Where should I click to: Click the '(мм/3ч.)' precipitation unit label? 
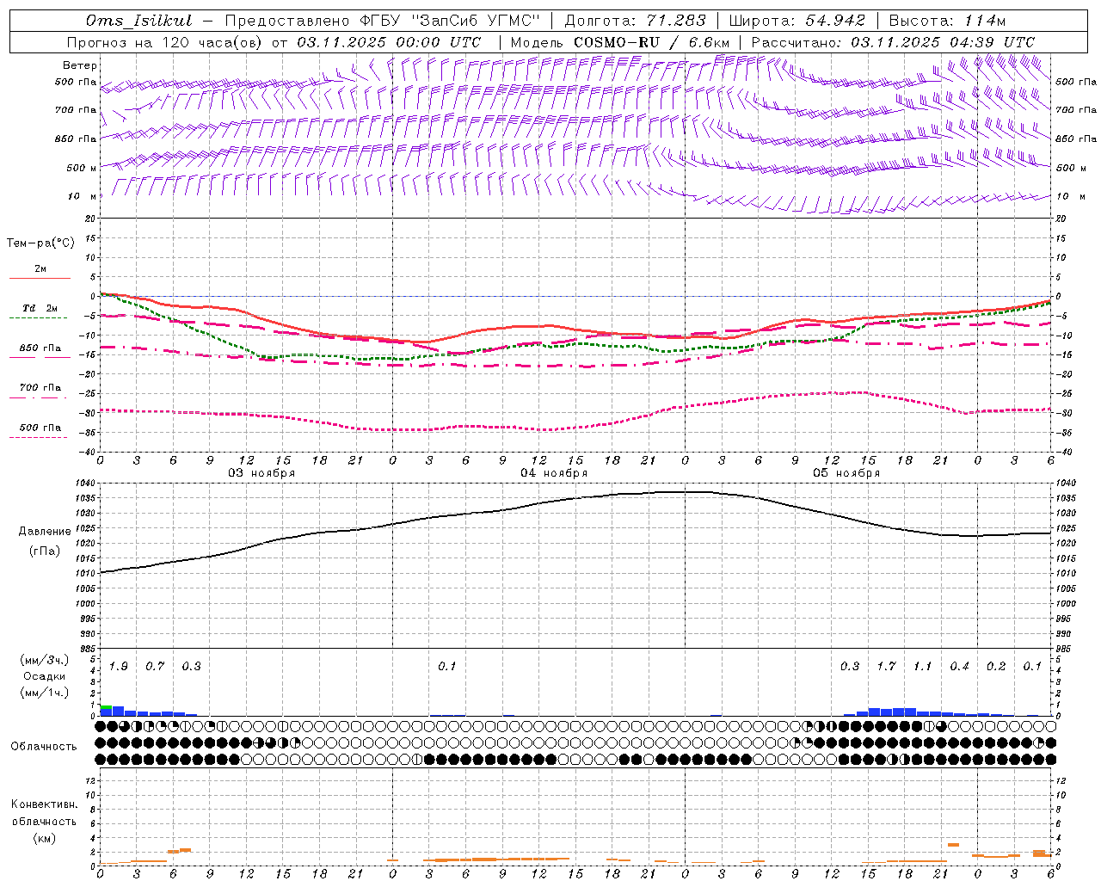tap(44, 660)
